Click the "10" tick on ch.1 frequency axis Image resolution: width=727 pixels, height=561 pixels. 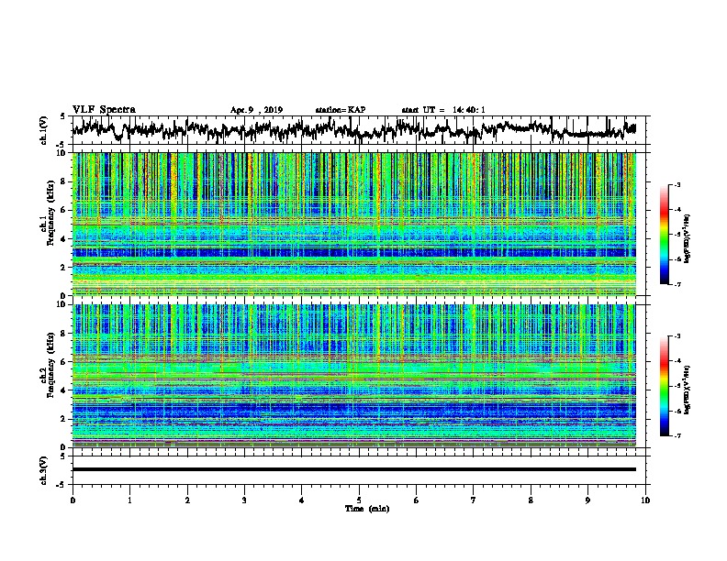click(x=62, y=153)
